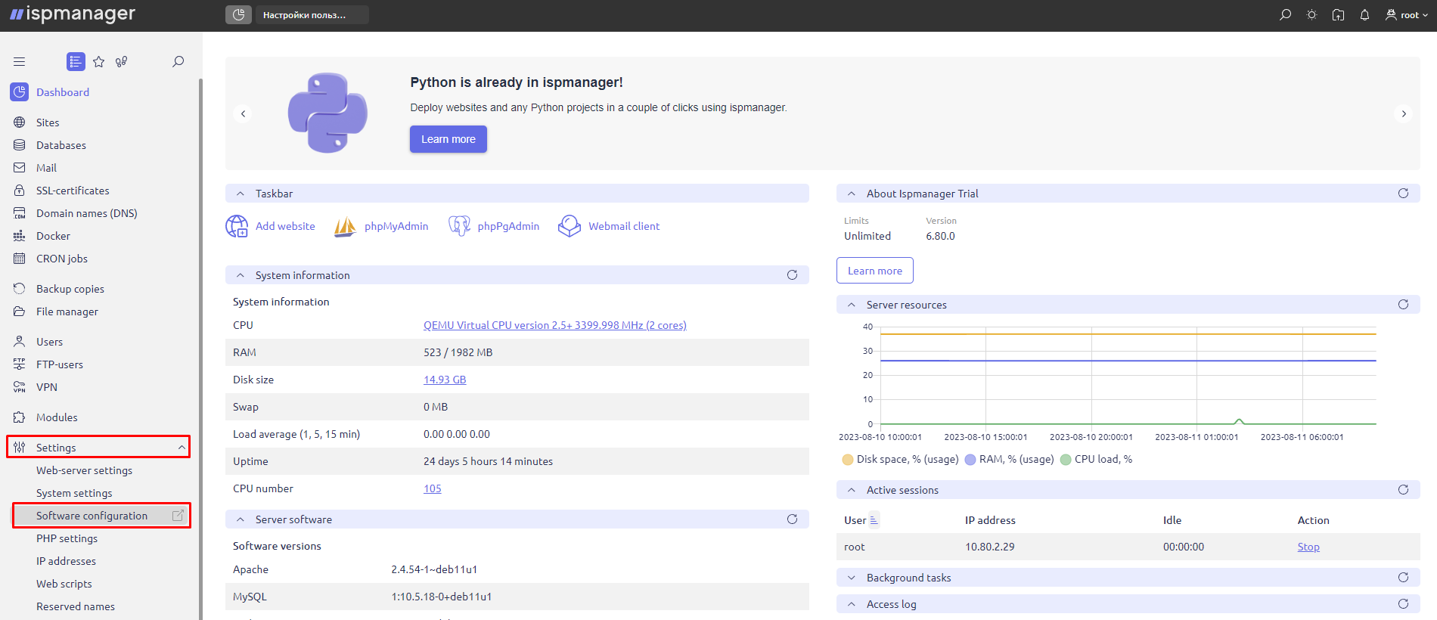Collapse the System information panel
The height and width of the screenshot is (620, 1437).
(241, 275)
